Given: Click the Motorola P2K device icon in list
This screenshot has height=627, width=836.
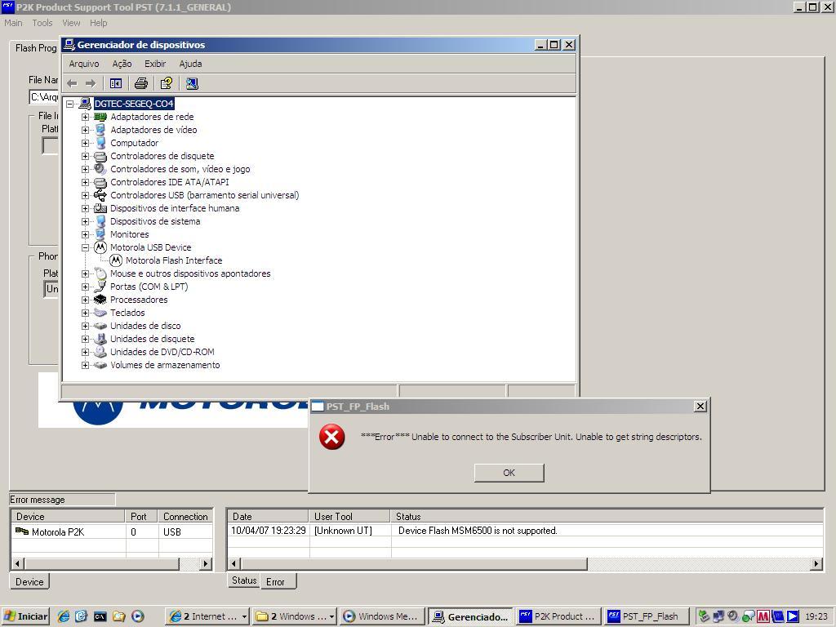Looking at the screenshot, I should (x=22, y=531).
